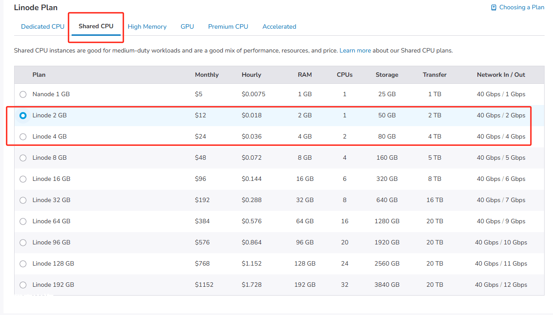The width and height of the screenshot is (553, 315).
Task: Click the $0.036 hourly rate
Action: (x=252, y=136)
